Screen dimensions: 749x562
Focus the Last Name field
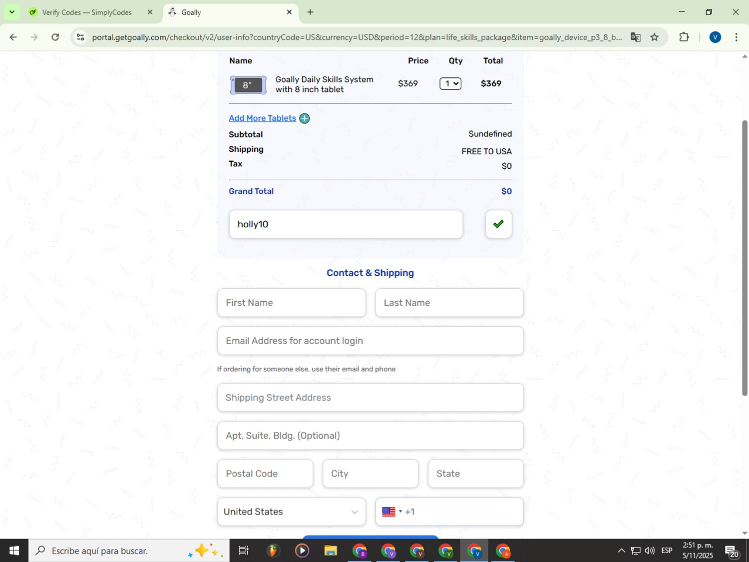[449, 303]
